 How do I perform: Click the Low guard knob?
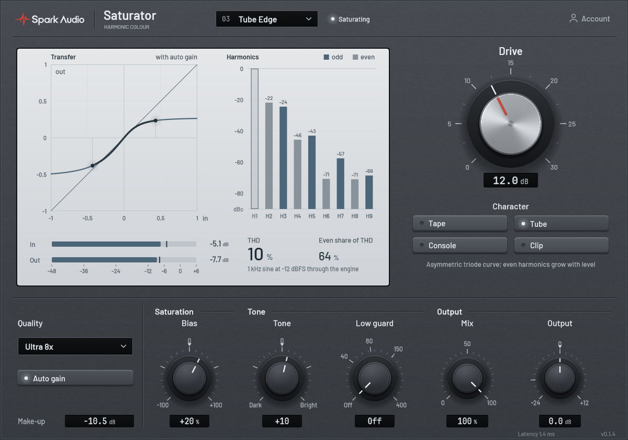(375, 378)
